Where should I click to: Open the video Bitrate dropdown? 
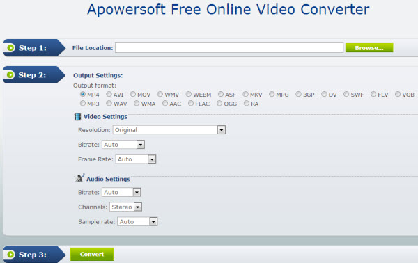point(123,145)
